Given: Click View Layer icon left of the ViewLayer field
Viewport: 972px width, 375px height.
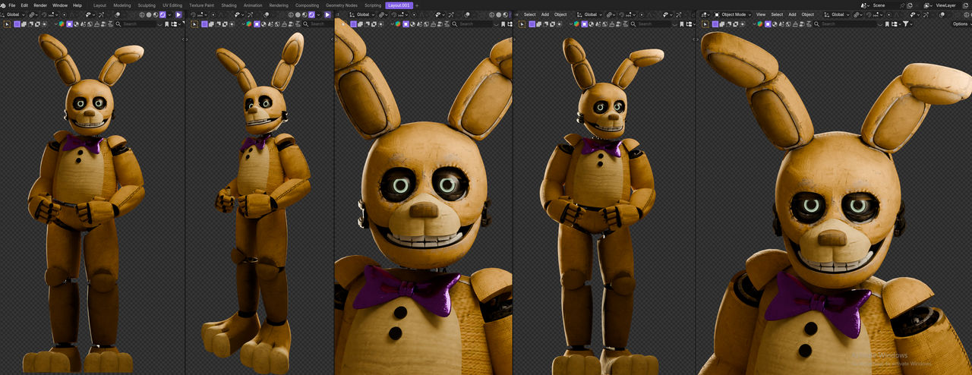Looking at the screenshot, I should [x=927, y=5].
